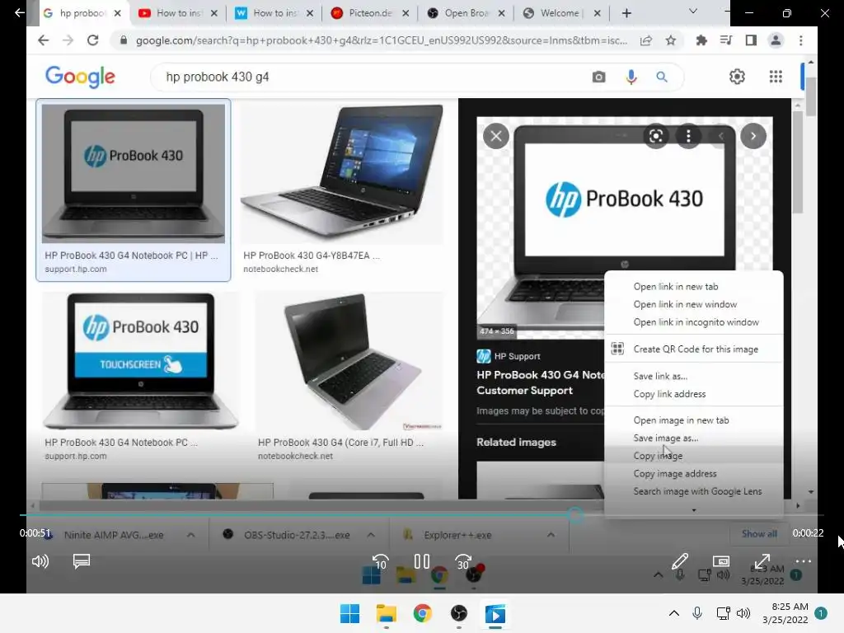Choose Open link in incognito window

tap(693, 322)
